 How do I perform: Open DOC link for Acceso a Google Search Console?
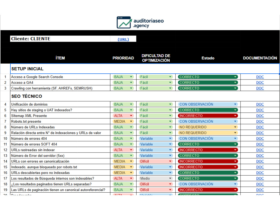pyautogui.click(x=260, y=77)
